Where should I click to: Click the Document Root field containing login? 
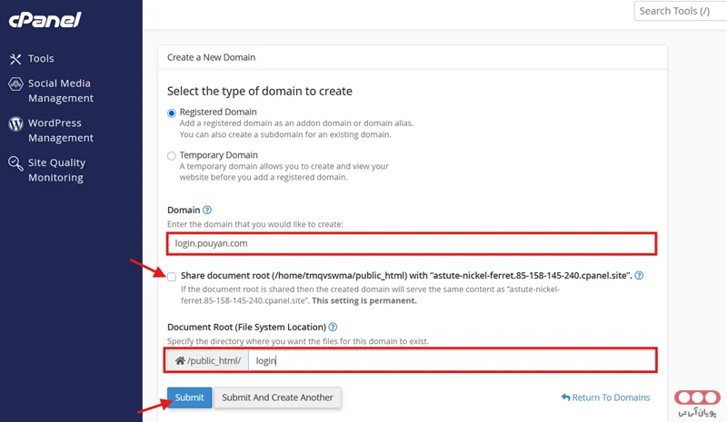point(452,360)
